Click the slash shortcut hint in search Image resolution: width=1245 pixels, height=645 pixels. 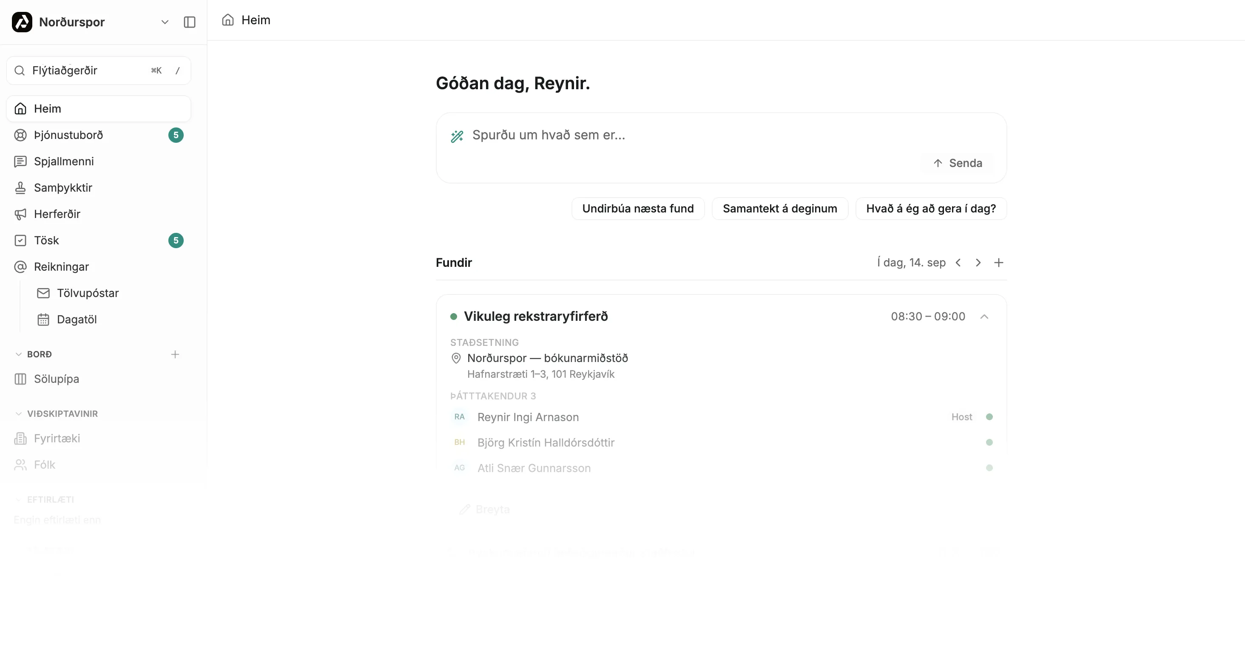click(x=177, y=71)
